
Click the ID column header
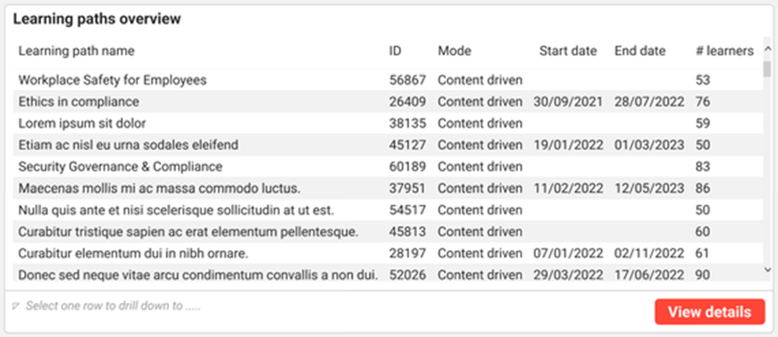[395, 51]
